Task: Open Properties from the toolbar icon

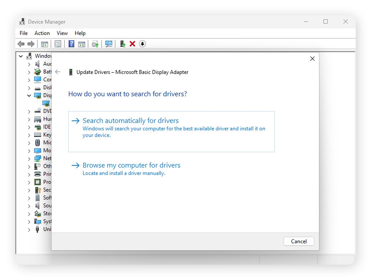Action: click(x=58, y=44)
